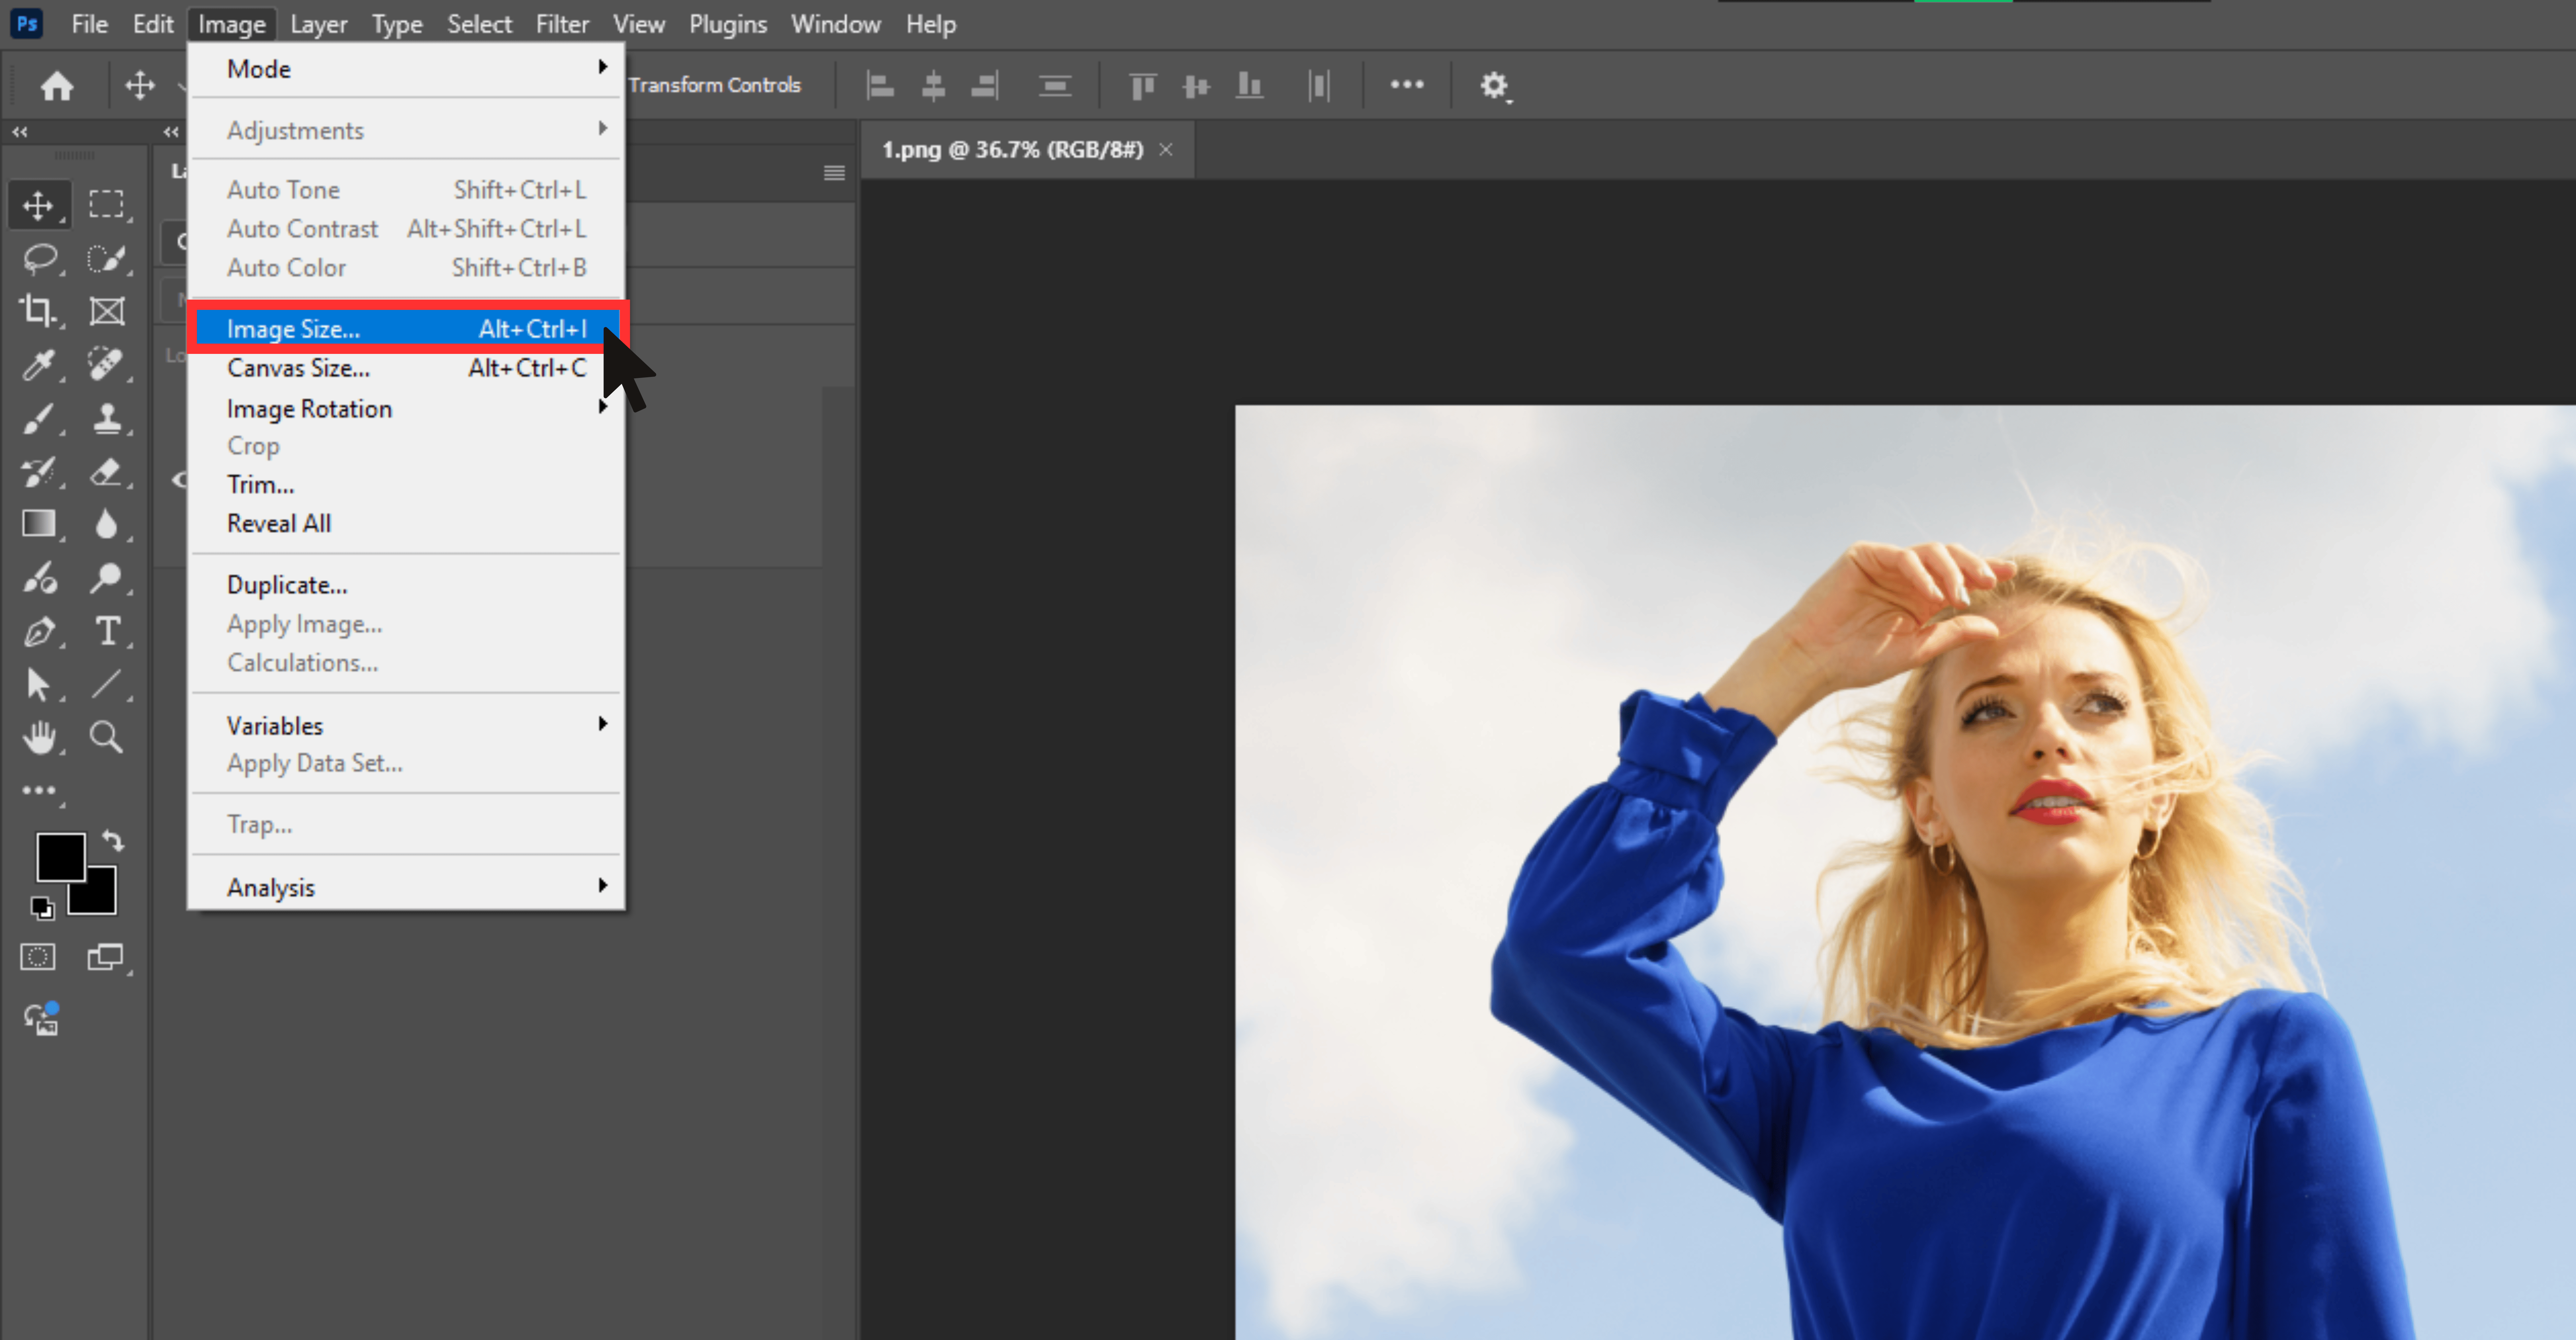Image resolution: width=2576 pixels, height=1340 pixels.
Task: Expand the Mode submenu
Action: coord(406,69)
